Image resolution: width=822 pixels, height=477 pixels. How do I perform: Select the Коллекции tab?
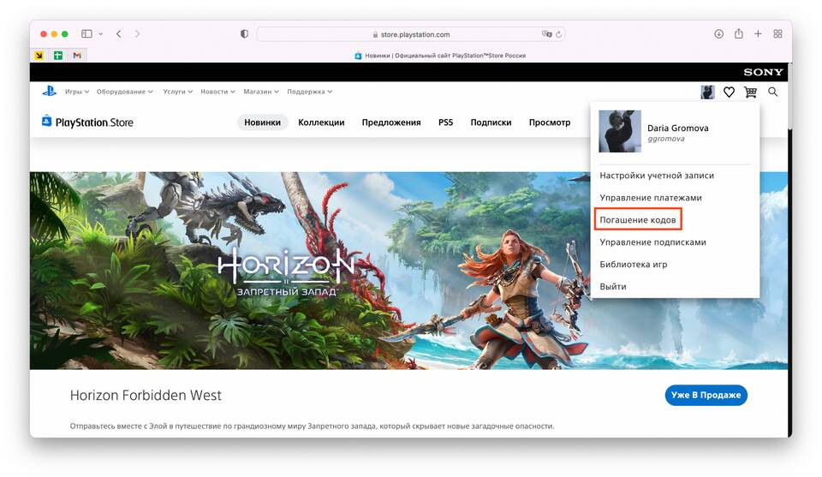[x=321, y=122]
